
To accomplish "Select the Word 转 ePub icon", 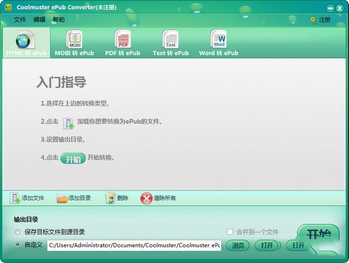I will pos(219,39).
